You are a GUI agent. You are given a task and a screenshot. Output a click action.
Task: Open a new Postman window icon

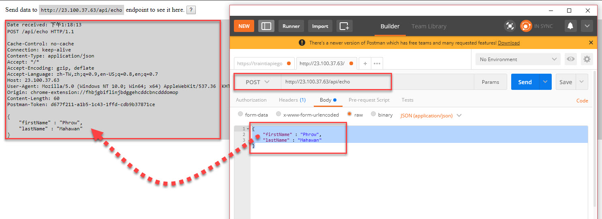pyautogui.click(x=344, y=26)
